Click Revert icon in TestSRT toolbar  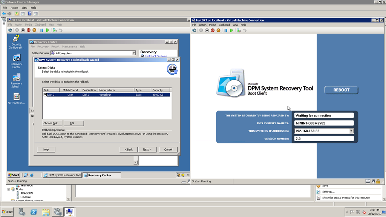(x=244, y=31)
